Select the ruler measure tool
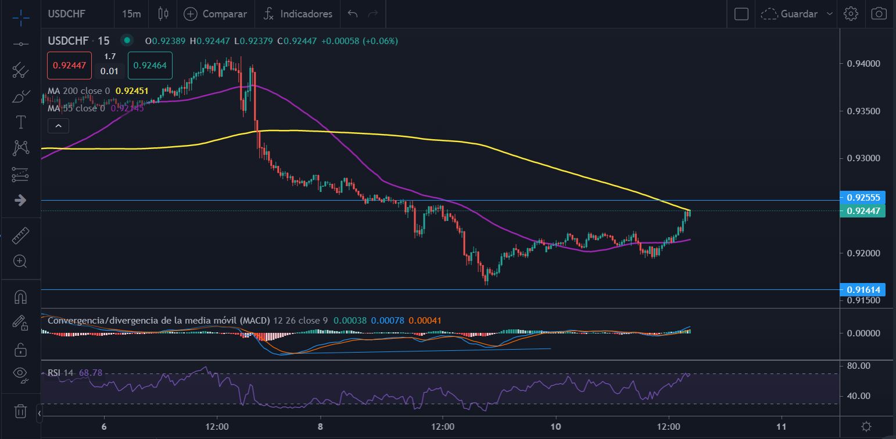The width and height of the screenshot is (896, 439). [x=20, y=235]
